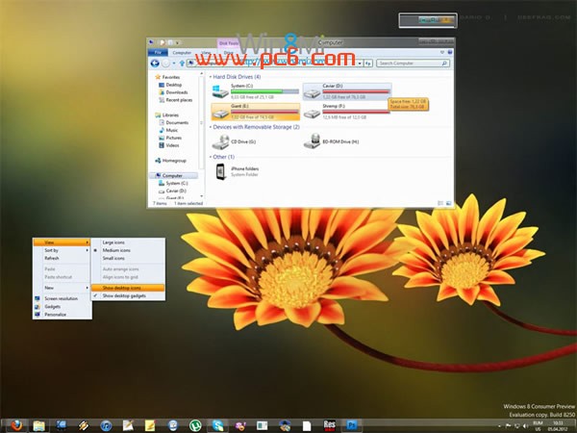The image size is (577, 433).
Task: Switch to large icons view in status bar
Action: (x=448, y=203)
